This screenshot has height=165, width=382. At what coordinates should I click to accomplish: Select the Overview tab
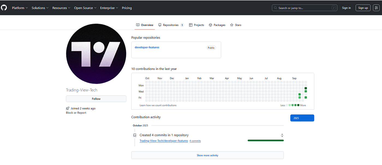click(145, 25)
